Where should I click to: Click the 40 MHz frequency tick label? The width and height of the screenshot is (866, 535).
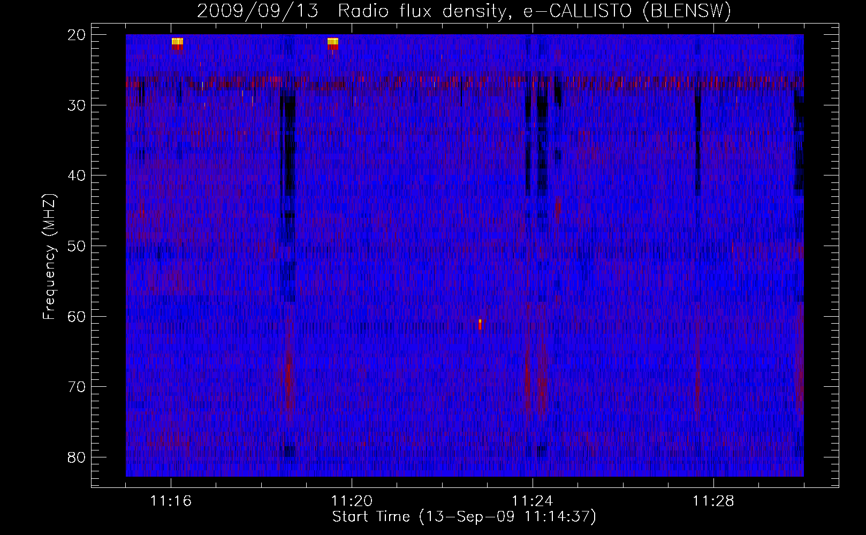click(77, 175)
